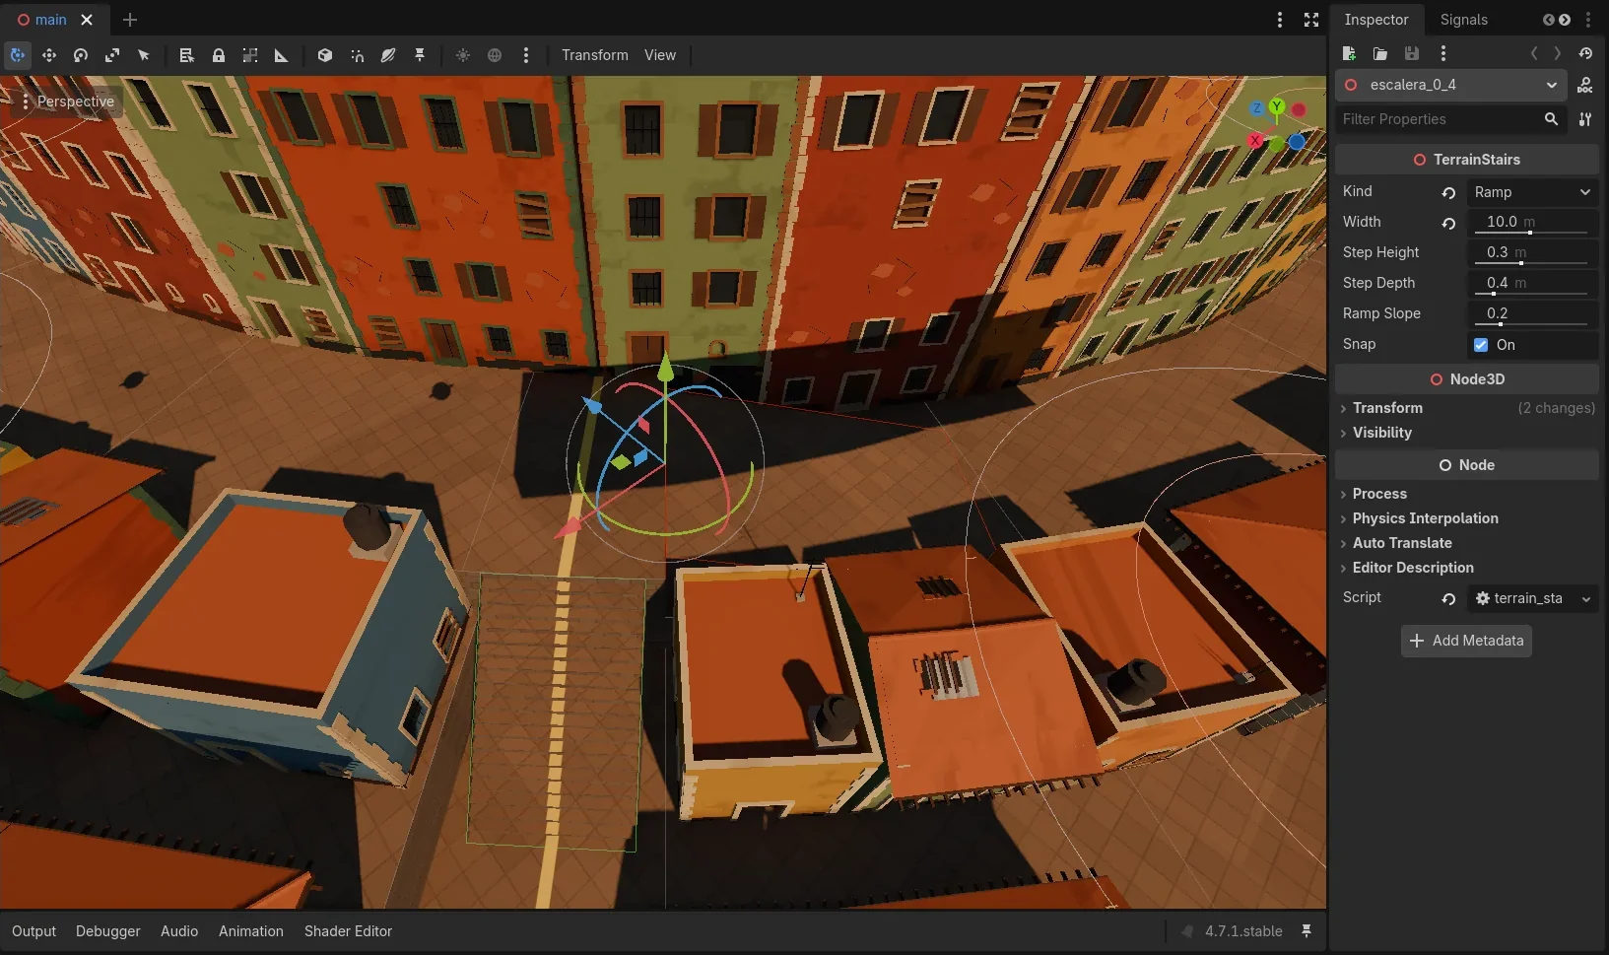Open the Transform menu

pyautogui.click(x=594, y=55)
